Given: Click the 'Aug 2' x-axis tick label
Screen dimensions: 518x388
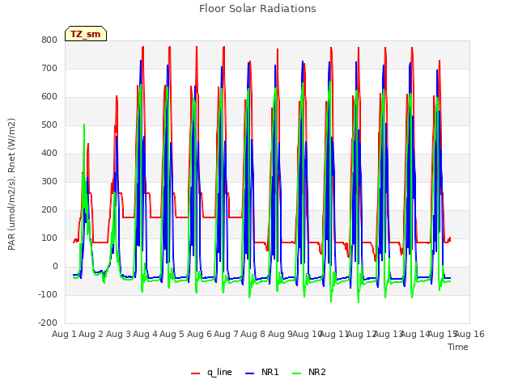Looking at the screenshot, I should tap(91, 334).
